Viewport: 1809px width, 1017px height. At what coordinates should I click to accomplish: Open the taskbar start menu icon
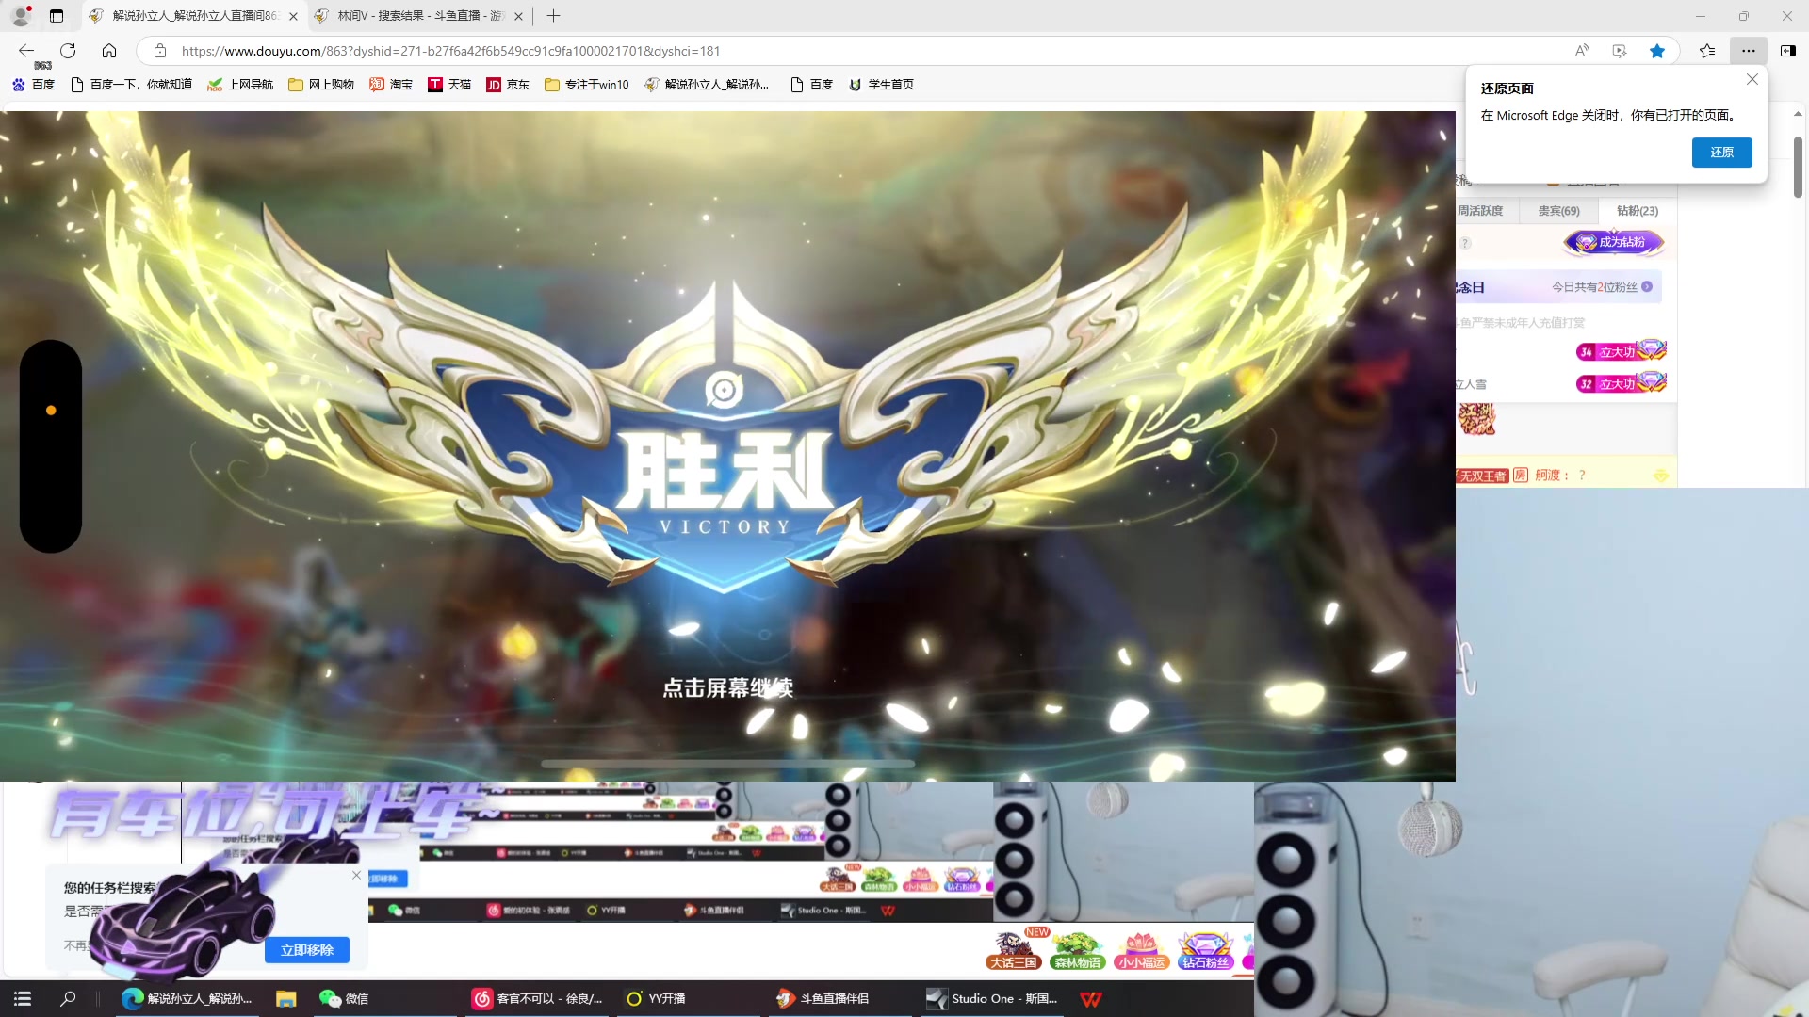[x=23, y=999]
